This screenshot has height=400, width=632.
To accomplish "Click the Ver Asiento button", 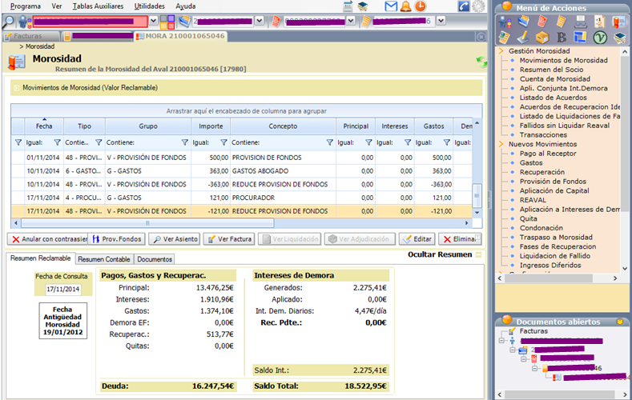I will click(x=175, y=239).
